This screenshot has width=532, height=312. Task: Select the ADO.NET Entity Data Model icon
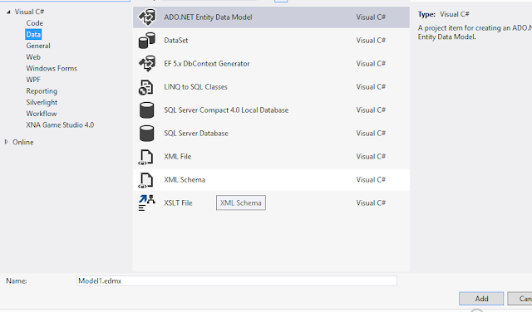[x=147, y=17]
